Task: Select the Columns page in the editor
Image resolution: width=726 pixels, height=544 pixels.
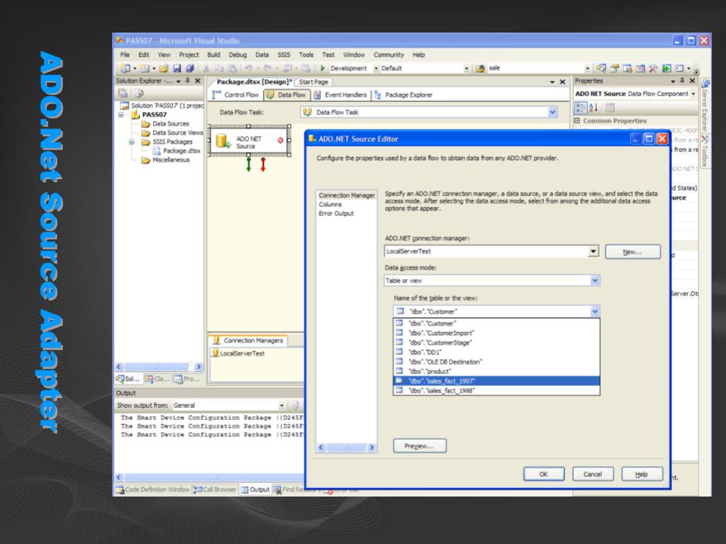Action: [330, 205]
